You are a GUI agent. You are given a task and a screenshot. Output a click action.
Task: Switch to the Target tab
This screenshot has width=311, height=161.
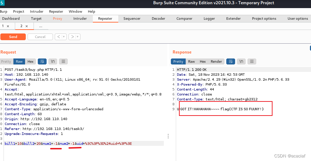click(x=36, y=19)
